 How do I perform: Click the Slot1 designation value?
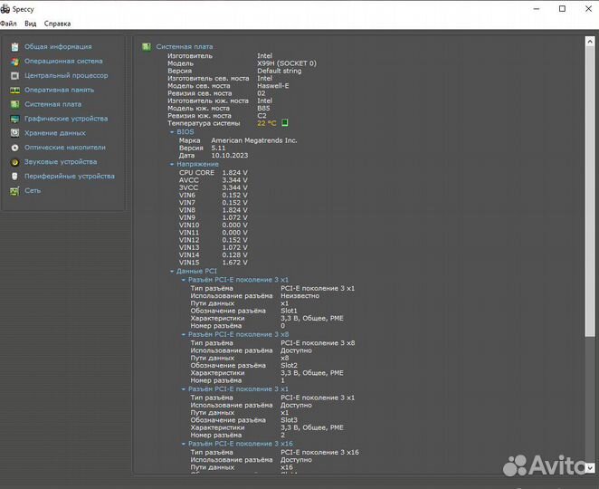point(289,311)
